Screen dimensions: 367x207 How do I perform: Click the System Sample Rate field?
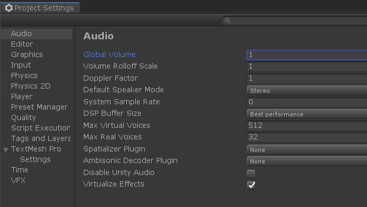point(307,102)
